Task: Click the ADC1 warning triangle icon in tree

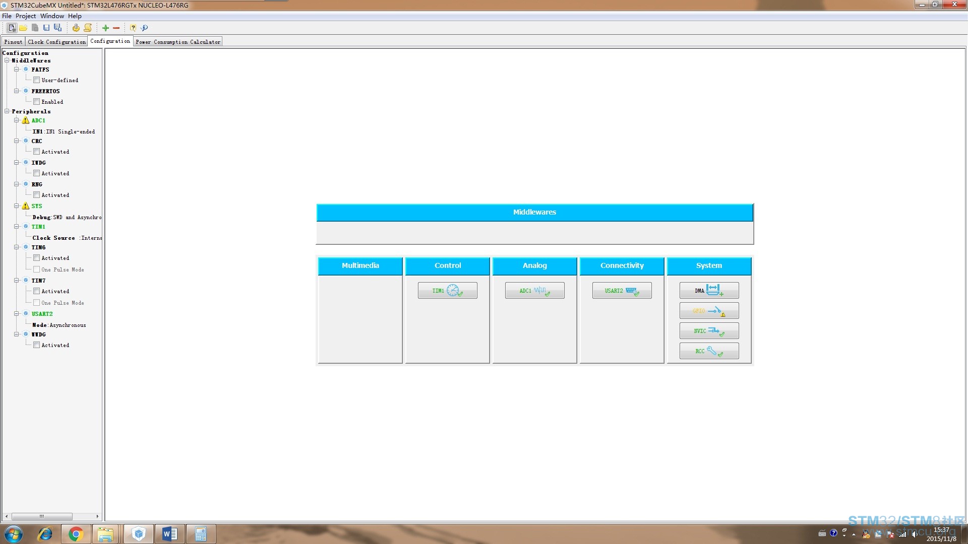Action: (26, 120)
